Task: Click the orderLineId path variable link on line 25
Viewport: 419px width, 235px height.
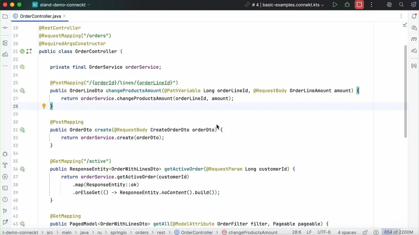Action: (x=154, y=83)
